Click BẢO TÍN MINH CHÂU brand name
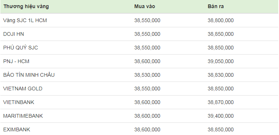This screenshot has height=135, width=279. (x=29, y=75)
